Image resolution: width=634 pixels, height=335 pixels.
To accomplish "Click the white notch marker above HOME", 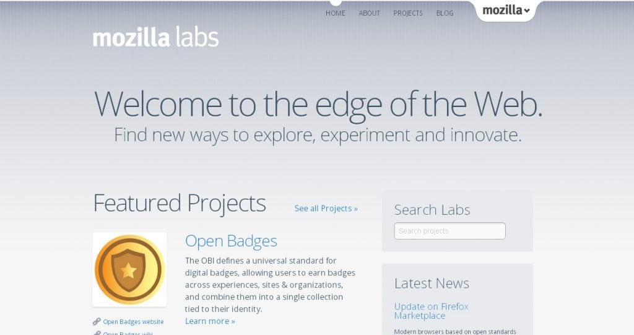I will click(336, 2).
